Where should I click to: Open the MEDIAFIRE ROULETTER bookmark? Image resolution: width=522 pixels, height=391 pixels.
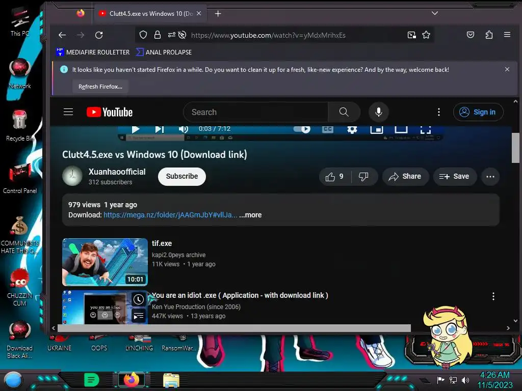pos(93,52)
